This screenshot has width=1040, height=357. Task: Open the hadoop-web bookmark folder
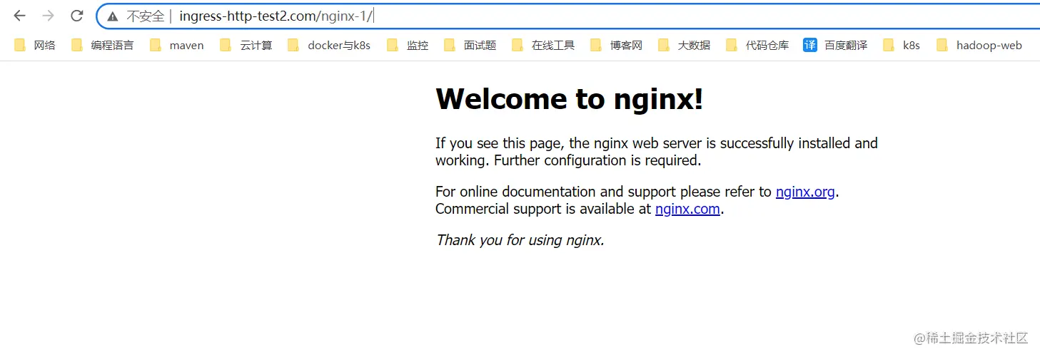pyautogui.click(x=979, y=46)
